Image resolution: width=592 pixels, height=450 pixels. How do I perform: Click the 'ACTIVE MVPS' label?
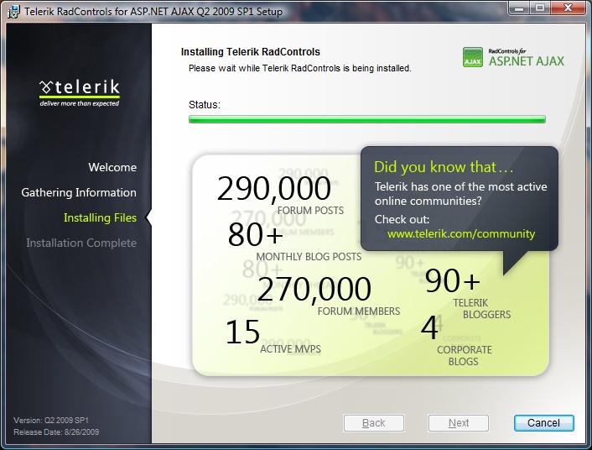(290, 348)
